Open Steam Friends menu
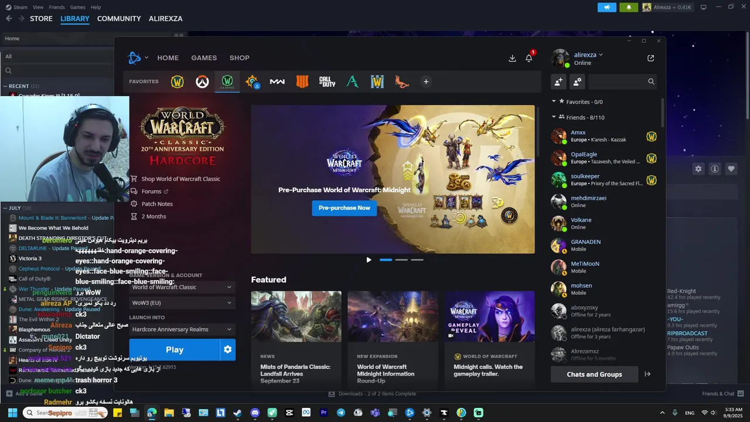 pyautogui.click(x=57, y=7)
